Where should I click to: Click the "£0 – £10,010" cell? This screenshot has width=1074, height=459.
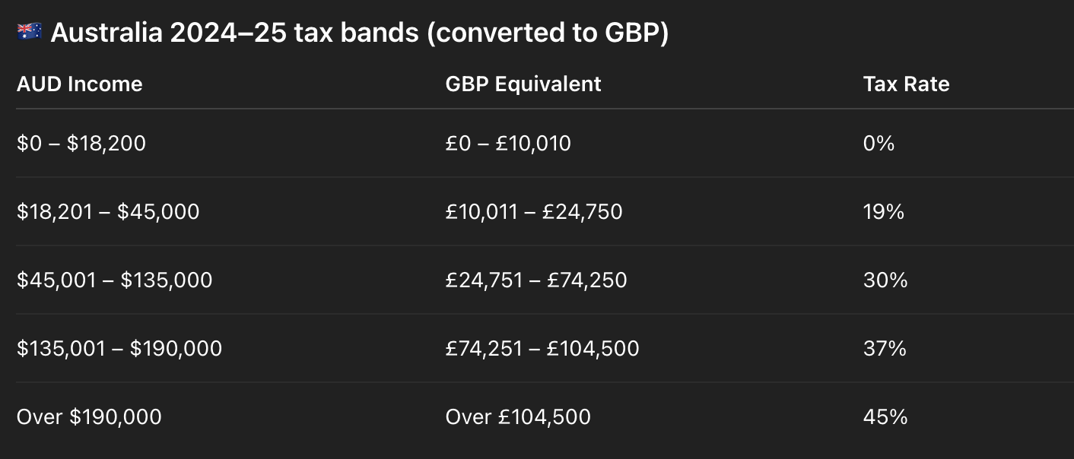tap(508, 143)
